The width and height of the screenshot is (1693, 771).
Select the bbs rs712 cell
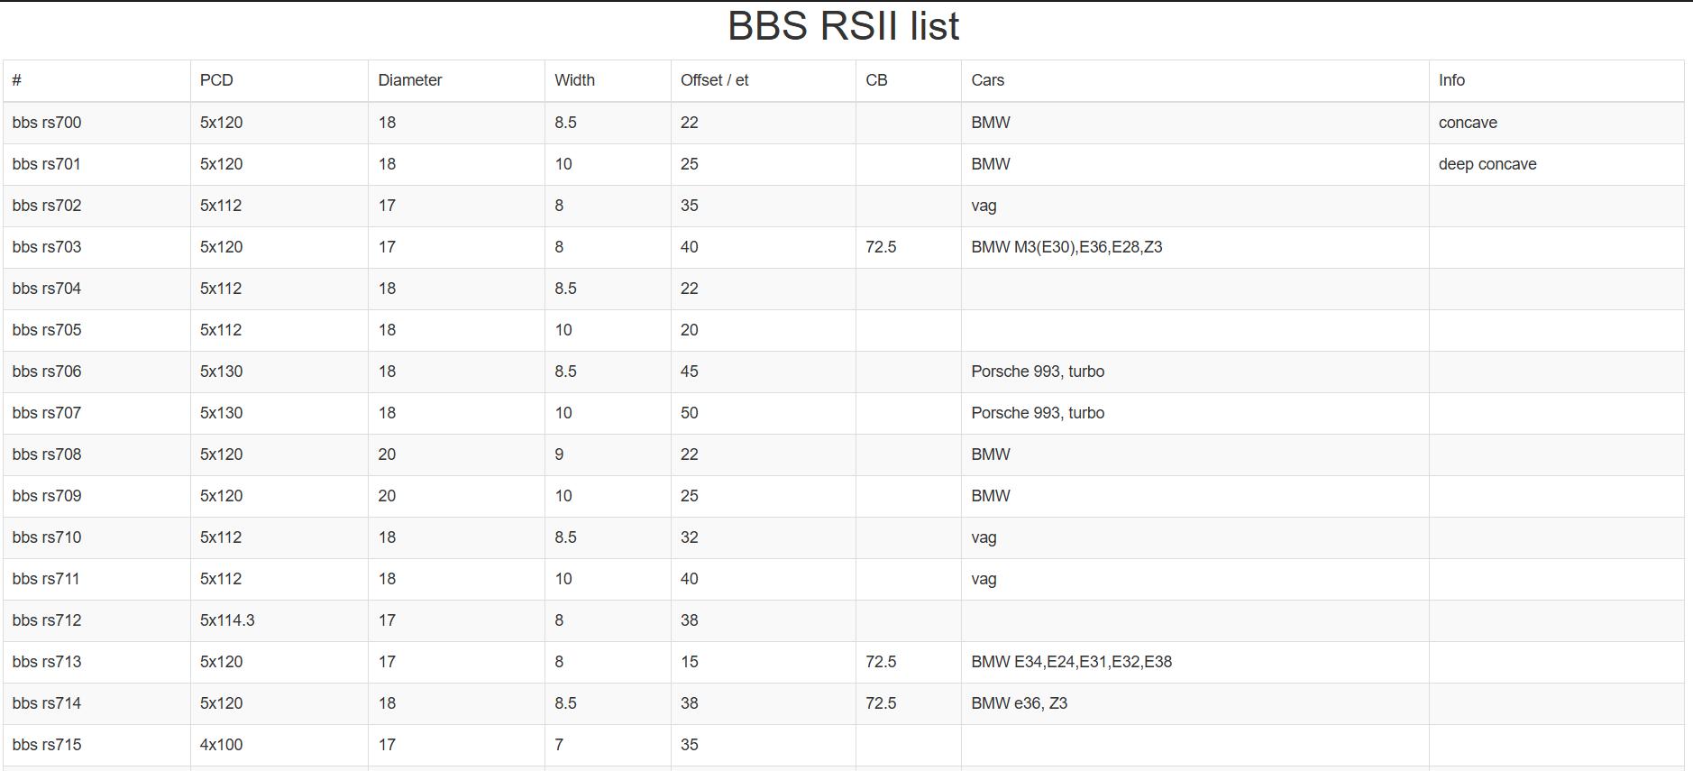96,620
